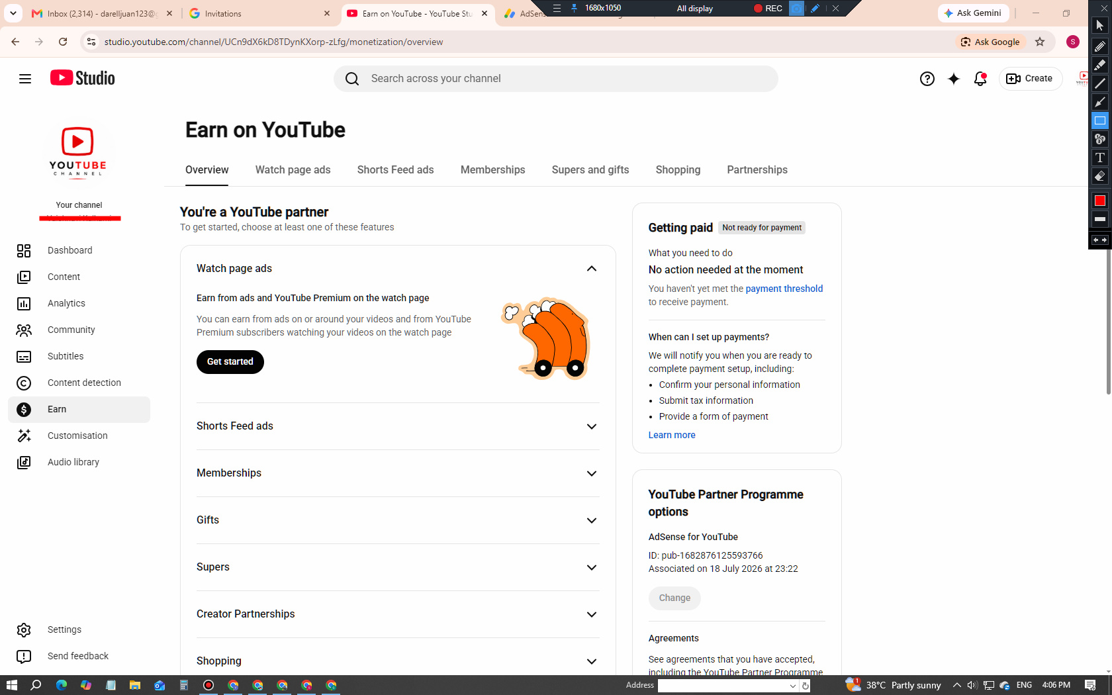Open the taskbar Address dropdown arrow
Viewport: 1112px width, 695px height.
pyautogui.click(x=792, y=686)
